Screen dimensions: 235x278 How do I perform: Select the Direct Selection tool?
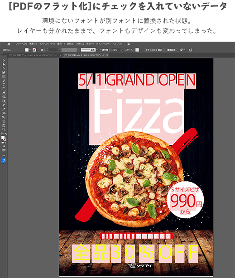[x=4, y=65]
